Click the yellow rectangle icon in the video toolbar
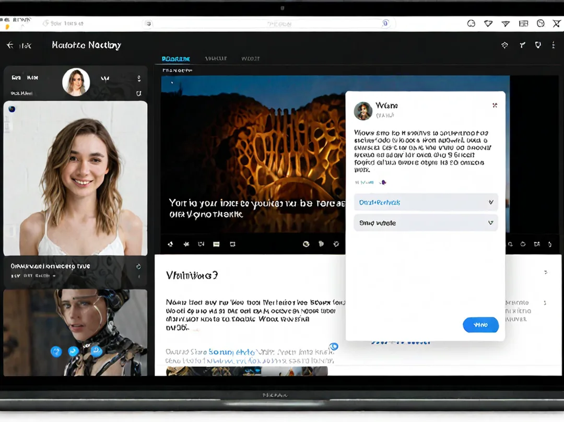 pos(216,244)
